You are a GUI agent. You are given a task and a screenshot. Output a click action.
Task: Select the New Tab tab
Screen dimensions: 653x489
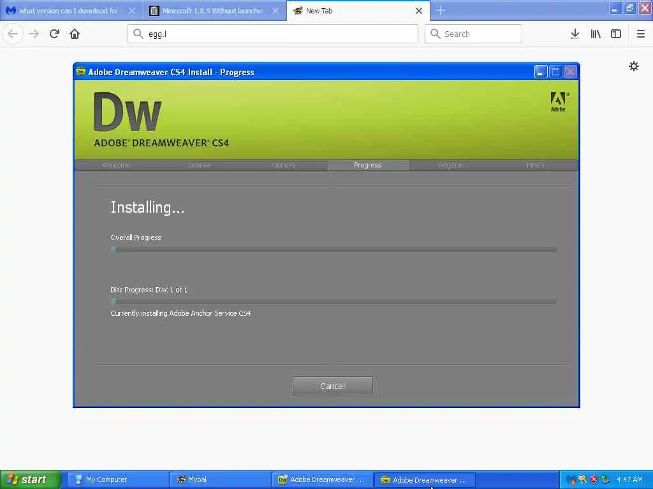click(358, 11)
